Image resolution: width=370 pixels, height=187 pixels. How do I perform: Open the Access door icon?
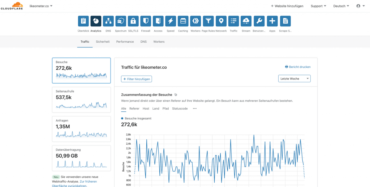[158, 21]
